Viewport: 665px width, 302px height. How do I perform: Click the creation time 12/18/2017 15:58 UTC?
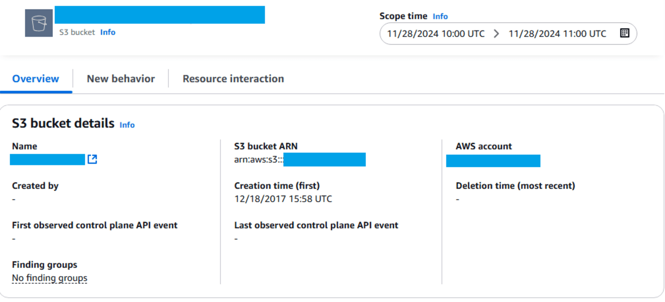pos(283,199)
